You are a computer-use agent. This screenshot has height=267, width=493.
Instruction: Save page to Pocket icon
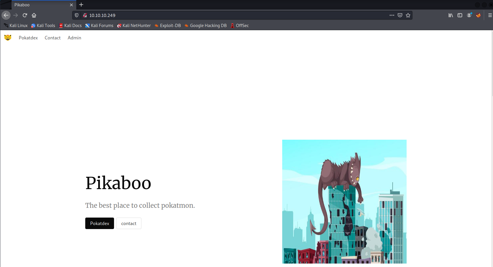click(x=400, y=15)
